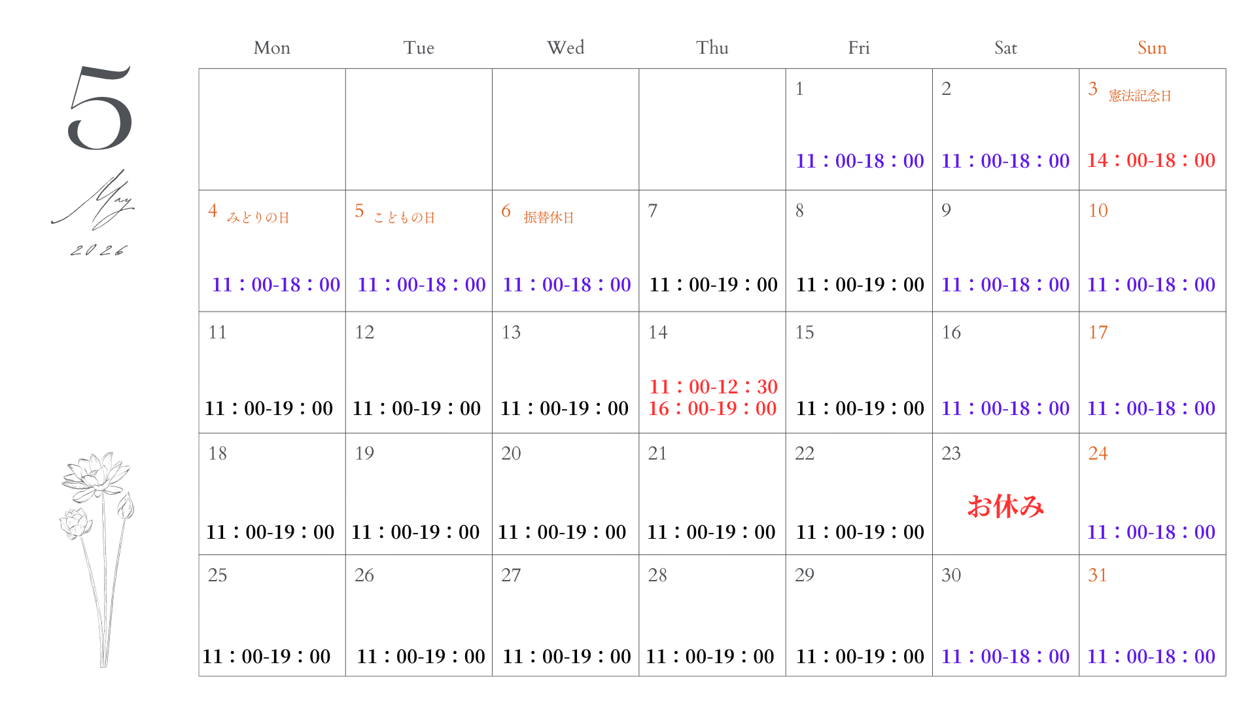The height and width of the screenshot is (707, 1256).
Task: Click the こどもの日 holiday label
Action: point(404,217)
